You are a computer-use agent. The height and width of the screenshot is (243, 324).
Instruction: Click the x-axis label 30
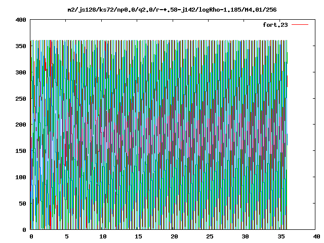[245, 236]
